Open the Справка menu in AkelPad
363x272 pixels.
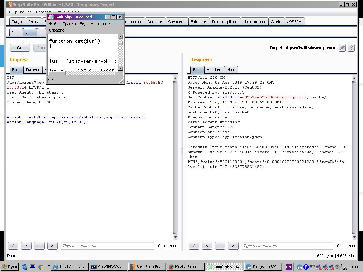[x=57, y=30]
